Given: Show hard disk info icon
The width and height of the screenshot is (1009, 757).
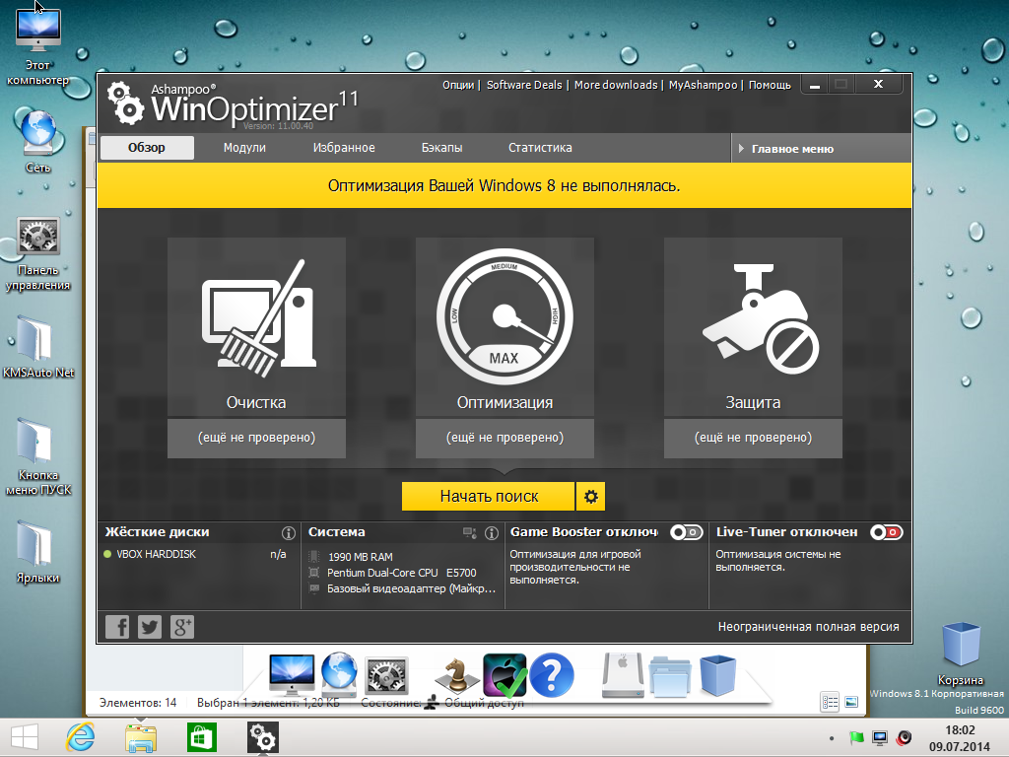Looking at the screenshot, I should click(289, 533).
